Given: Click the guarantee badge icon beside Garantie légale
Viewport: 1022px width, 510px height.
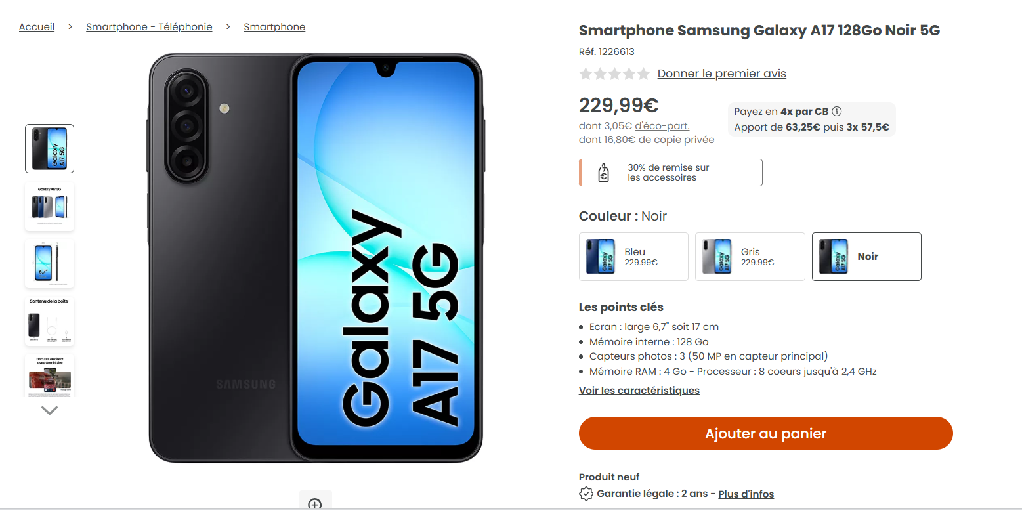Looking at the screenshot, I should pyautogui.click(x=586, y=494).
